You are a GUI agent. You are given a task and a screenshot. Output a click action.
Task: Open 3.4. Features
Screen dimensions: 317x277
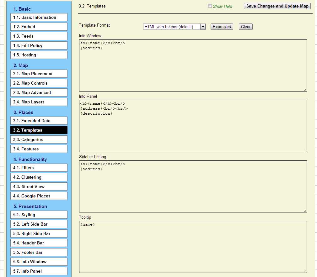click(39, 149)
